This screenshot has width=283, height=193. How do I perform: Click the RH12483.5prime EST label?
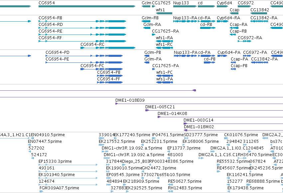click(x=185, y=188)
